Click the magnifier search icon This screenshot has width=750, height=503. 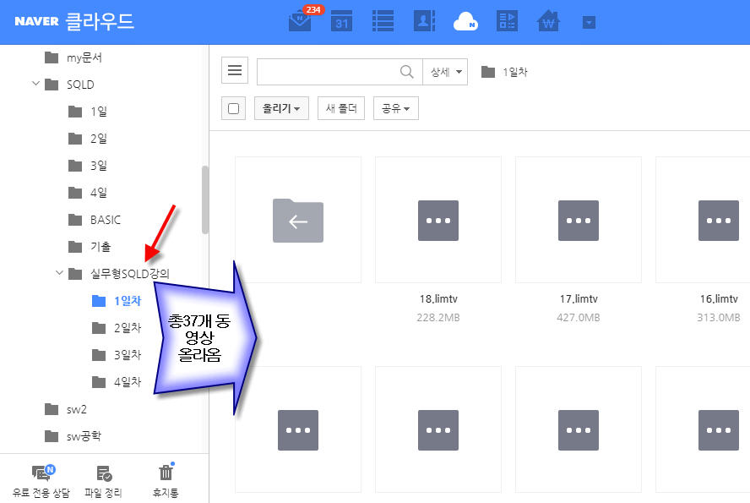tap(406, 72)
